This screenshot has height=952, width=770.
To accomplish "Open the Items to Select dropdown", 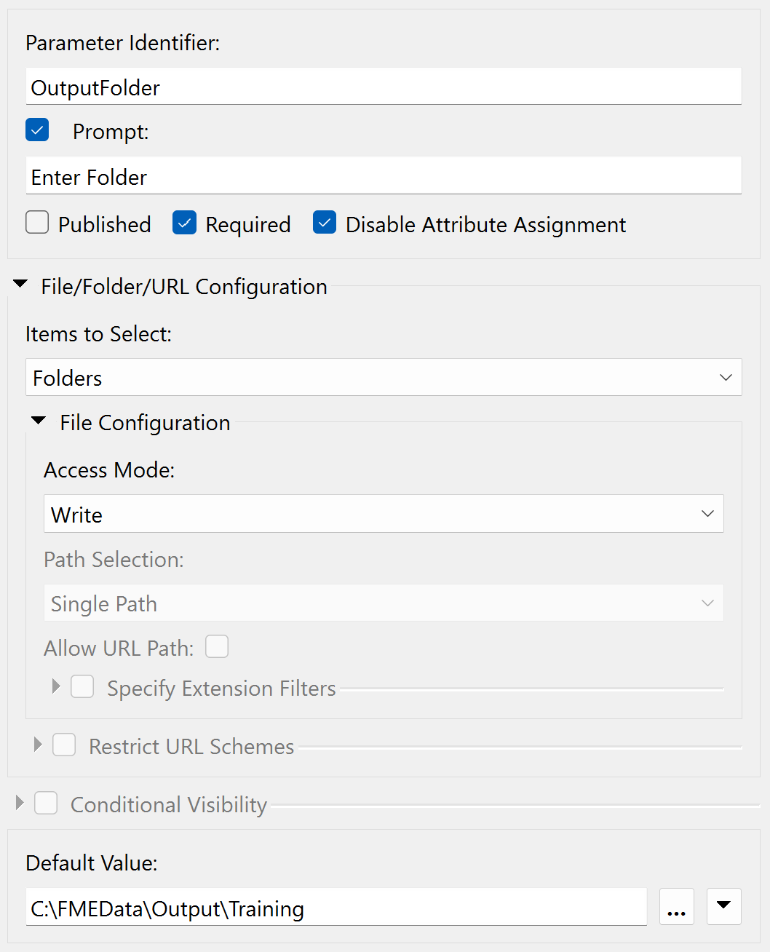I will pos(725,378).
